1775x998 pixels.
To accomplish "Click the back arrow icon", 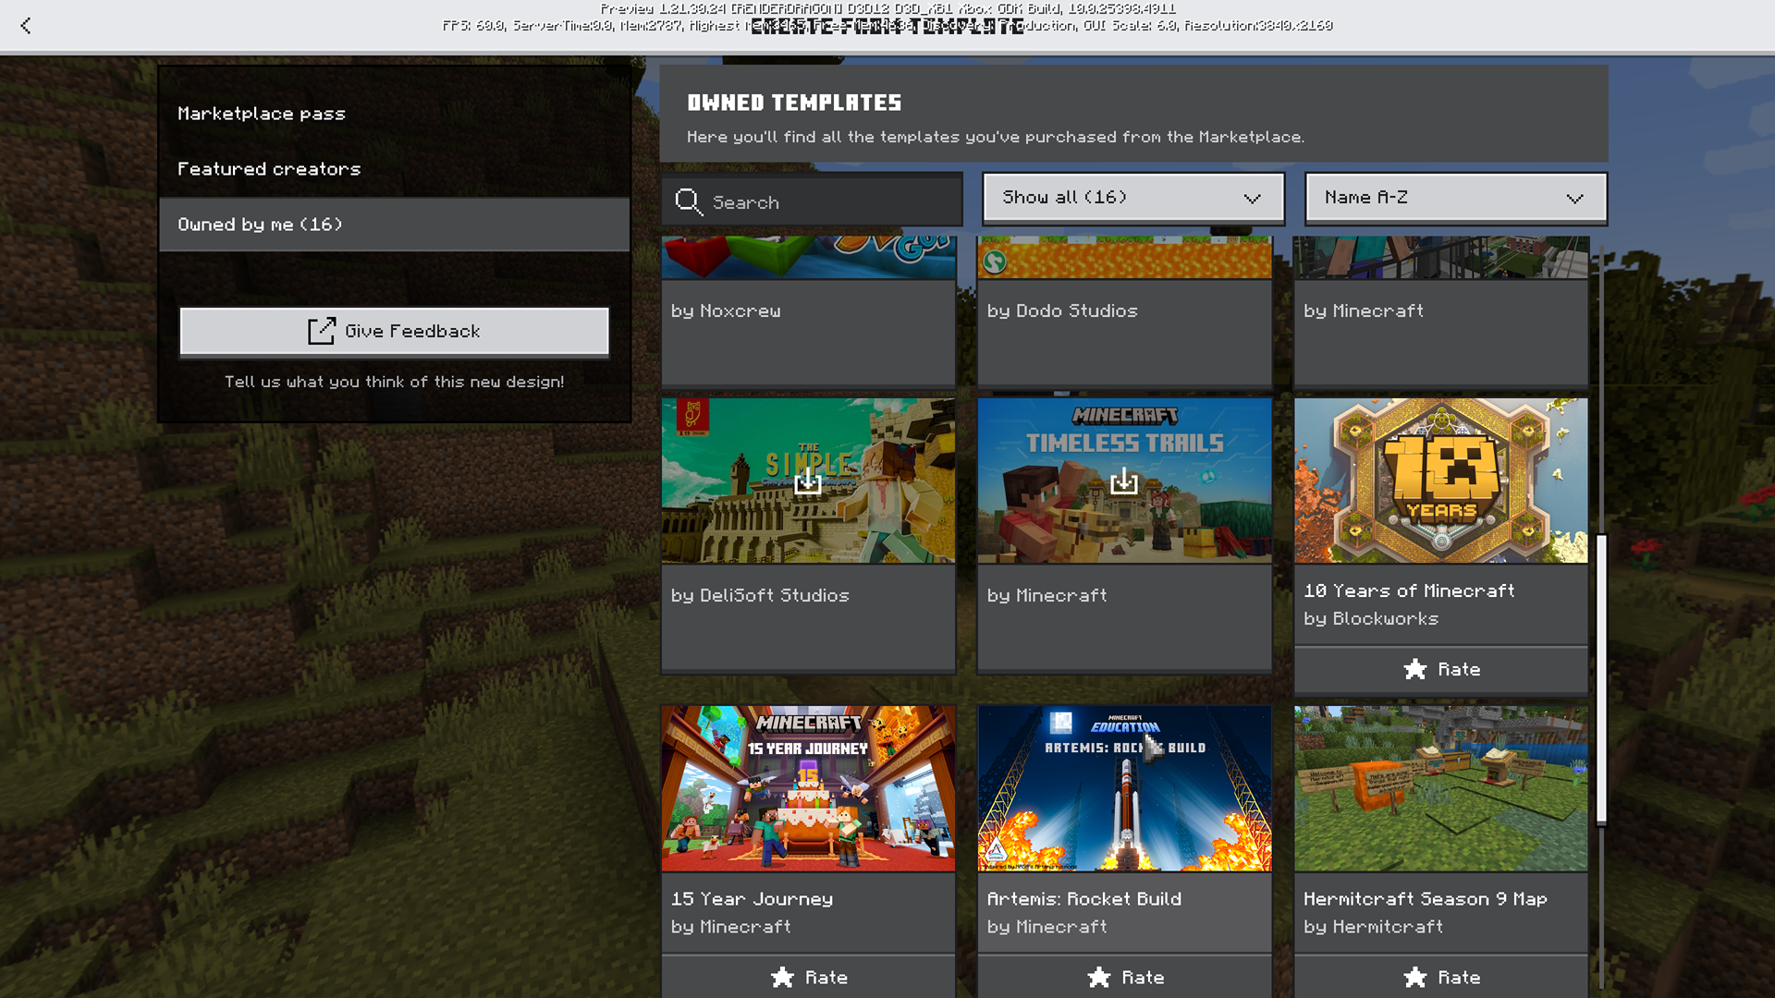I will pyautogui.click(x=26, y=26).
